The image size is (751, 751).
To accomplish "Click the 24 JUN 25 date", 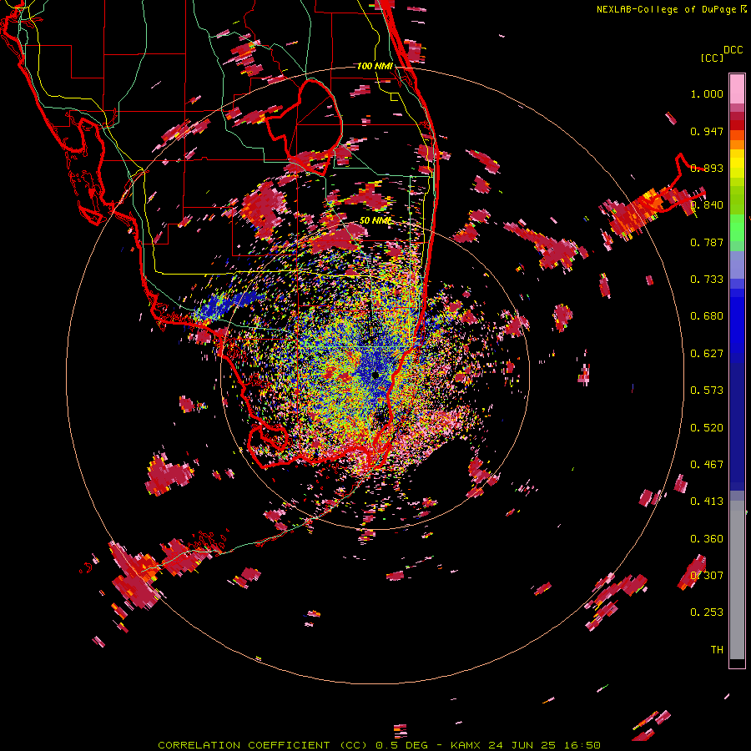I will tap(522, 745).
